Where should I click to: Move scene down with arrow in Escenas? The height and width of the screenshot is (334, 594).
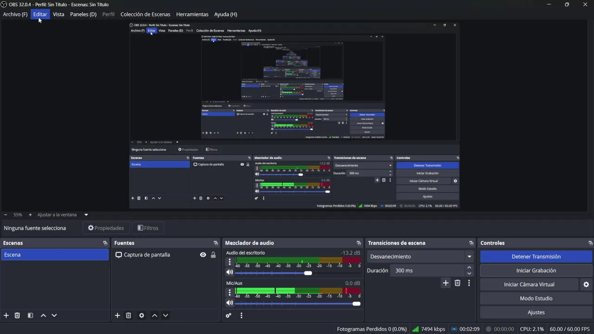pos(54,315)
